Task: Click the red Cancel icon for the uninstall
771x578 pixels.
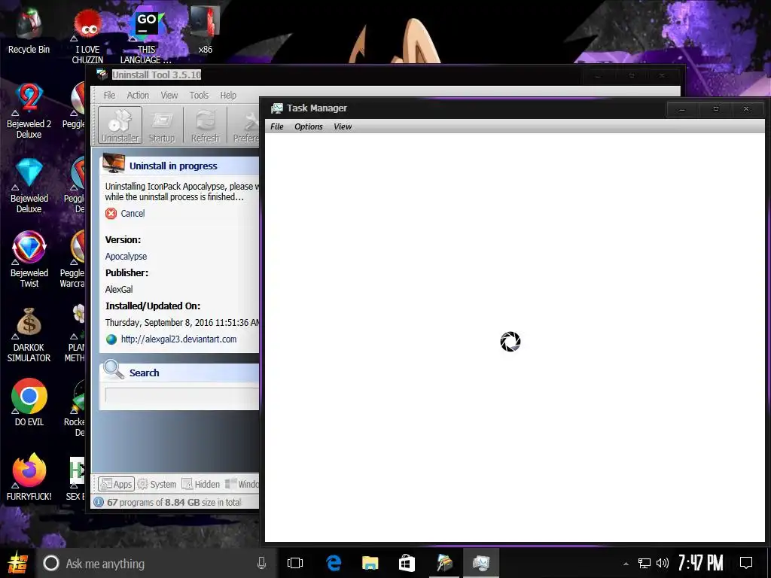Action: [111, 213]
